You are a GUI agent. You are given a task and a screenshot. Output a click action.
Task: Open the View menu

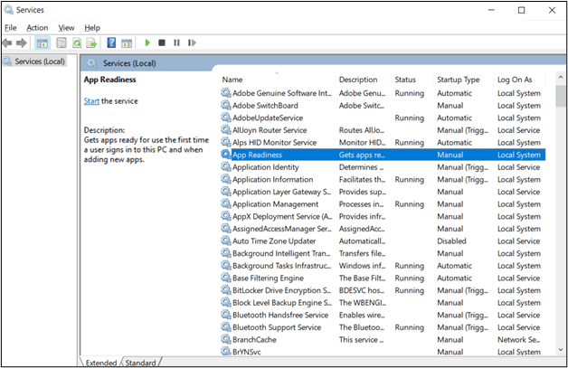pyautogui.click(x=66, y=28)
